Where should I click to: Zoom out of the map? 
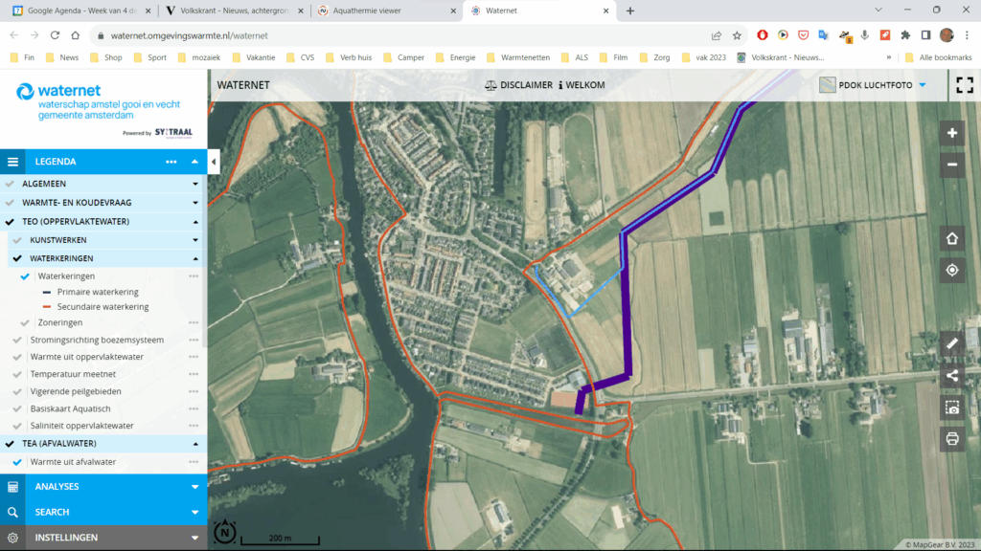tap(951, 165)
